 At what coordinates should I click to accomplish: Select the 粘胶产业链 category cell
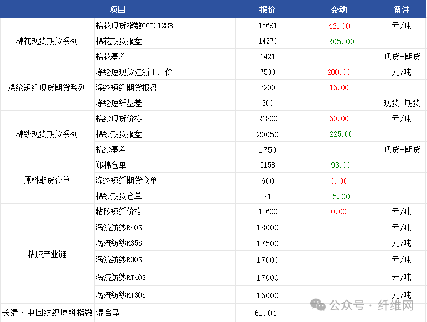47,254
